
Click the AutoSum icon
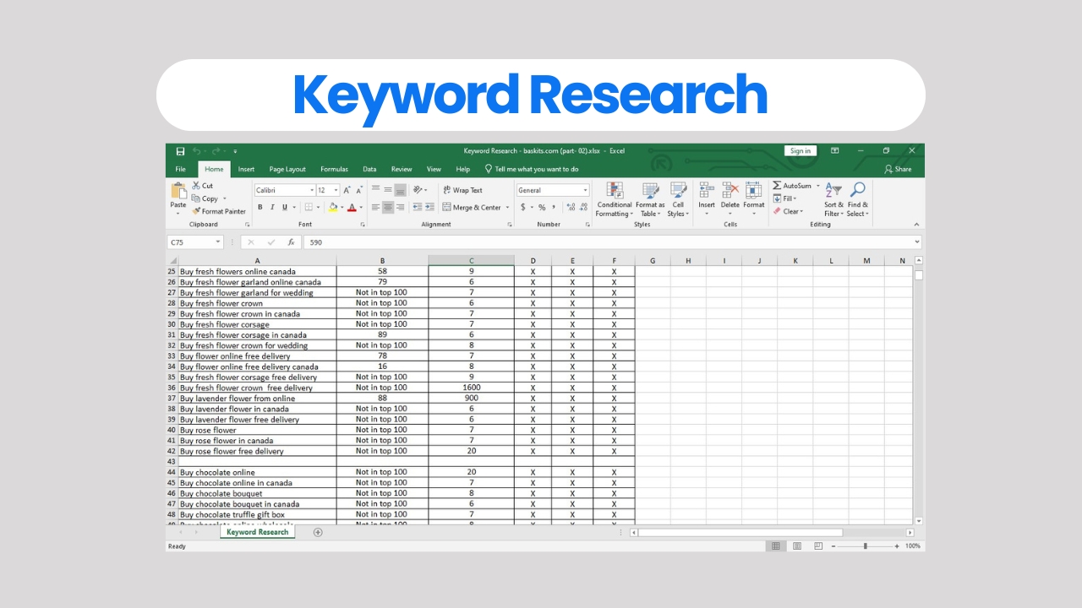click(x=778, y=186)
